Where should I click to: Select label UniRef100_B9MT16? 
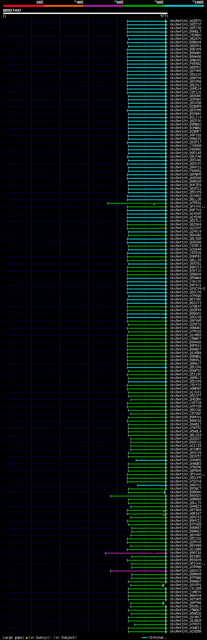coord(186,553)
